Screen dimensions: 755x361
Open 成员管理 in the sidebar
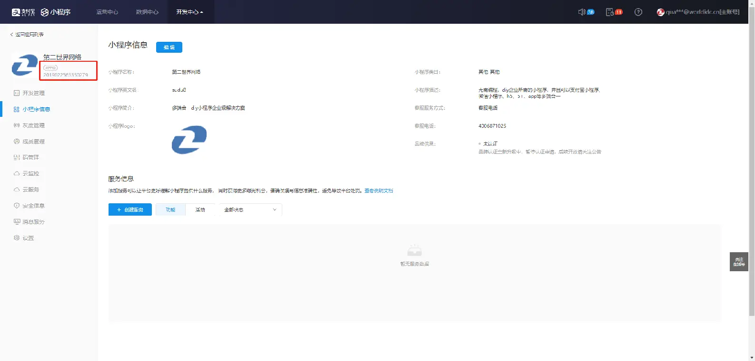(x=33, y=142)
